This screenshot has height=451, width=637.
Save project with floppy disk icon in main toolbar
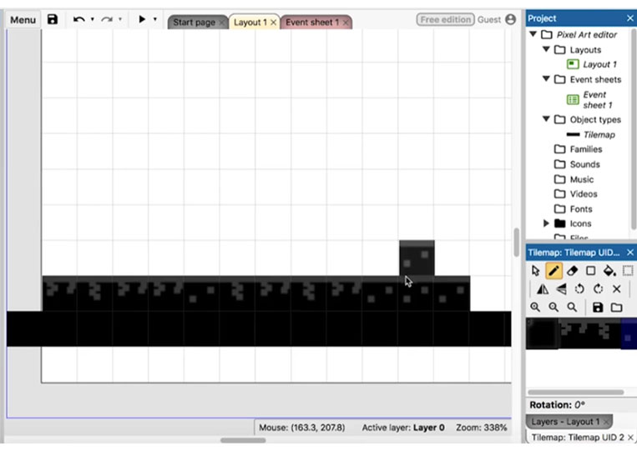point(53,19)
